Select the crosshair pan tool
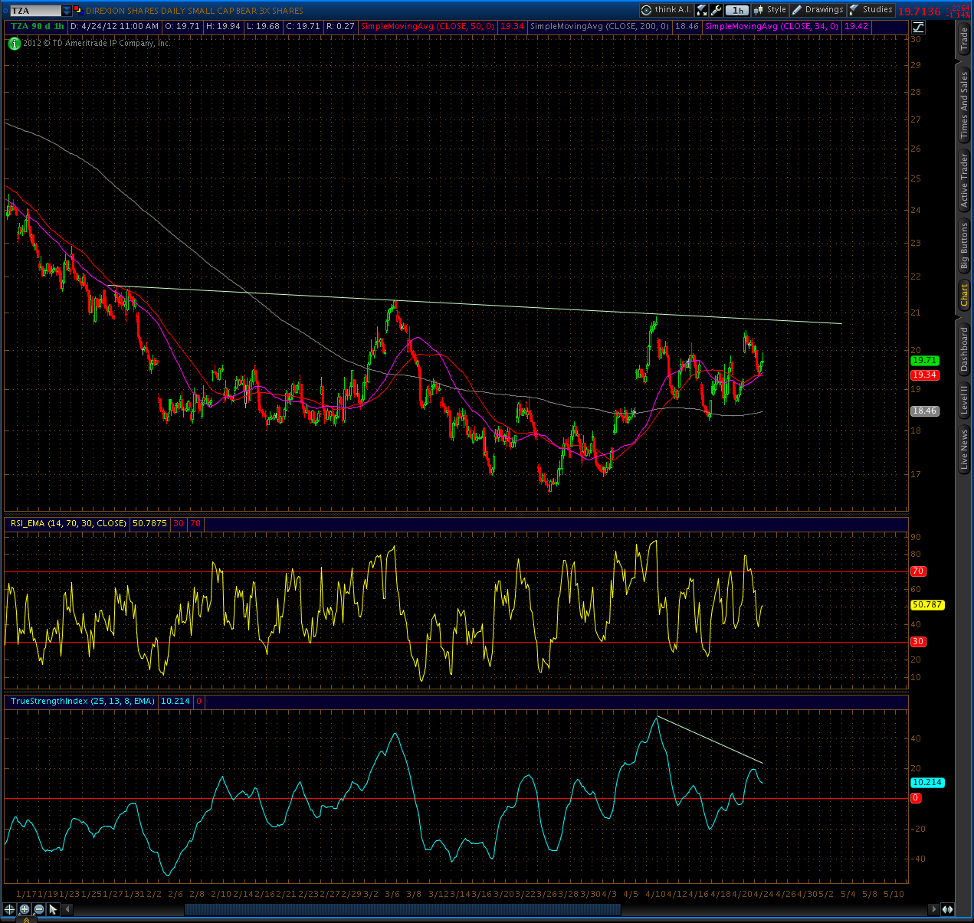Screen dimensions: 974x923 [x=9, y=909]
